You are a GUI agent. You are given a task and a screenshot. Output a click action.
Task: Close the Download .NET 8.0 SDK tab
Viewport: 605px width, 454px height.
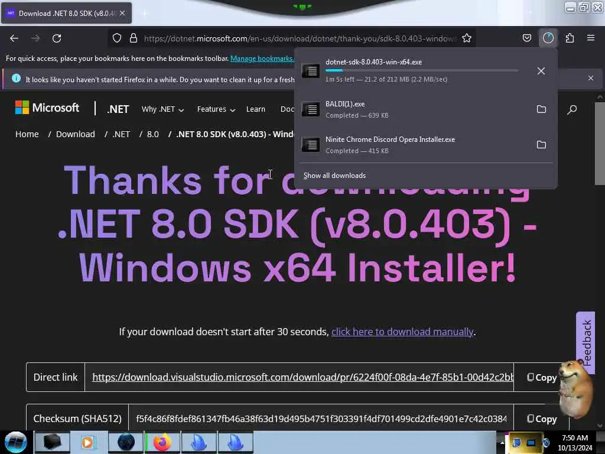122,13
